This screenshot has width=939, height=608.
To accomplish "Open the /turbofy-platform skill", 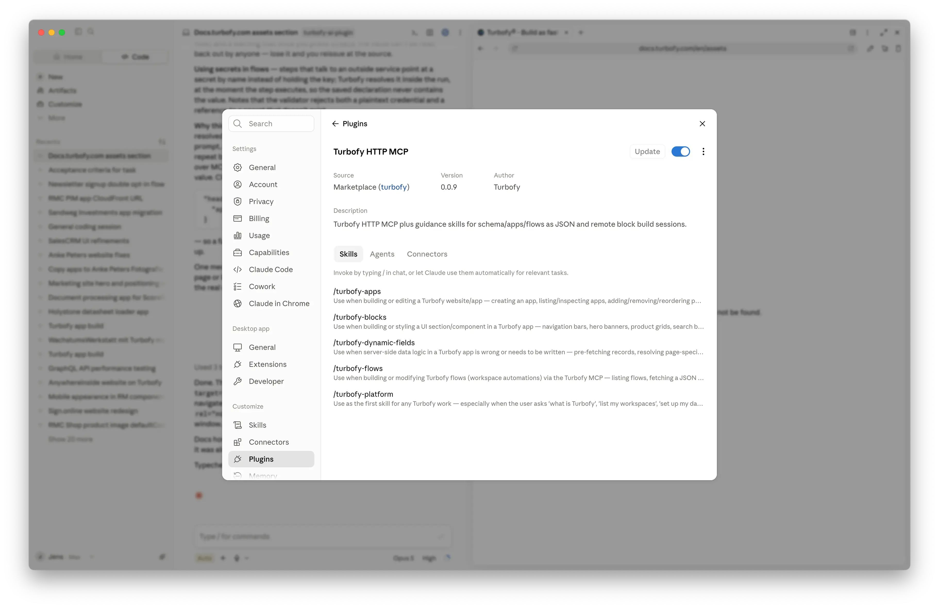I will [518, 399].
